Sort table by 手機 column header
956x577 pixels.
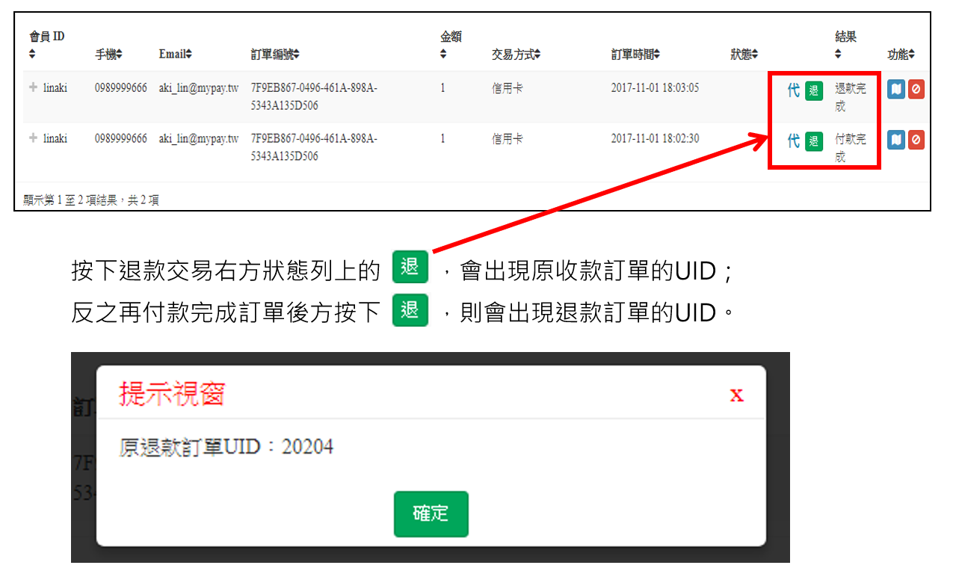[x=108, y=55]
